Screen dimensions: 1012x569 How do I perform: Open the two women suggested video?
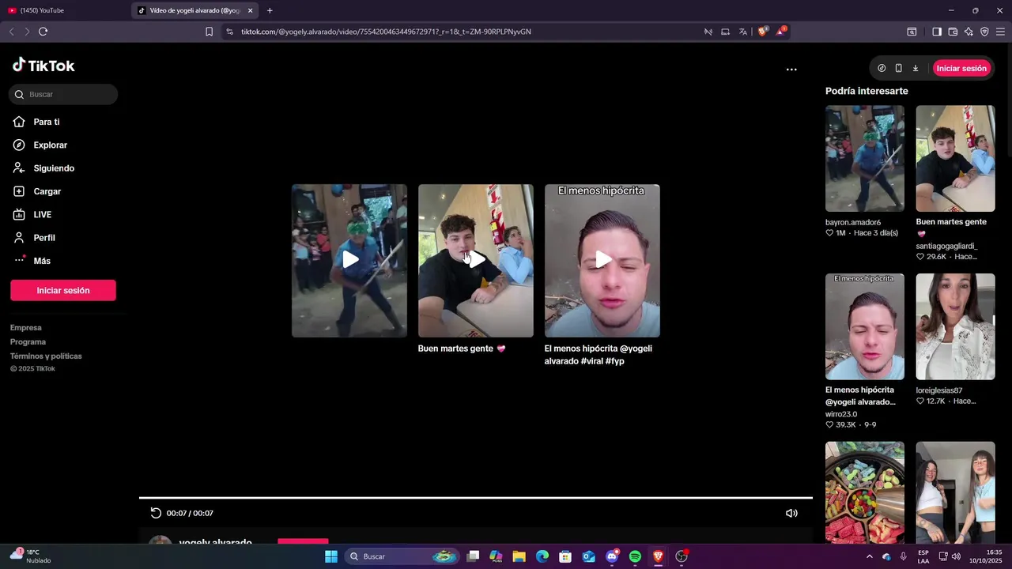[x=955, y=492]
